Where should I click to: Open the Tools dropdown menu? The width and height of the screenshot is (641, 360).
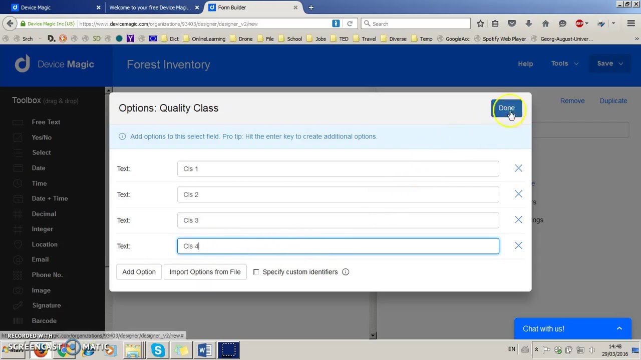[x=564, y=63]
